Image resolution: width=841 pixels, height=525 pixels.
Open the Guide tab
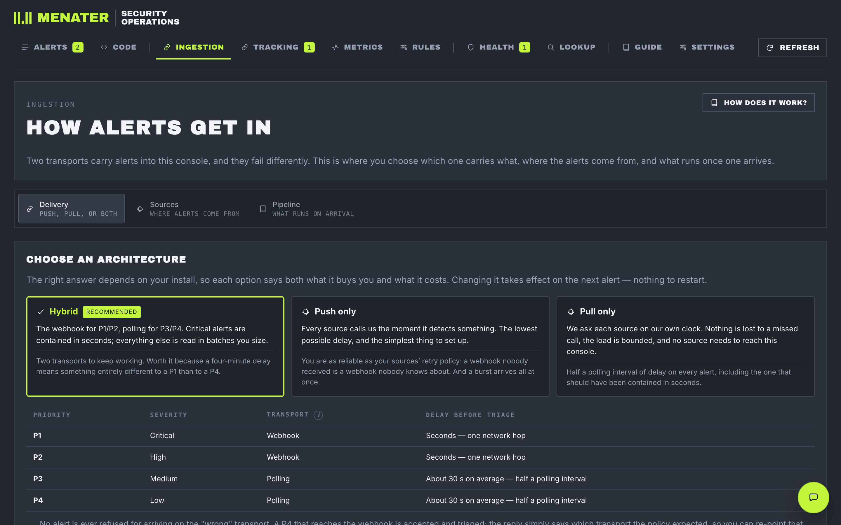pos(642,47)
